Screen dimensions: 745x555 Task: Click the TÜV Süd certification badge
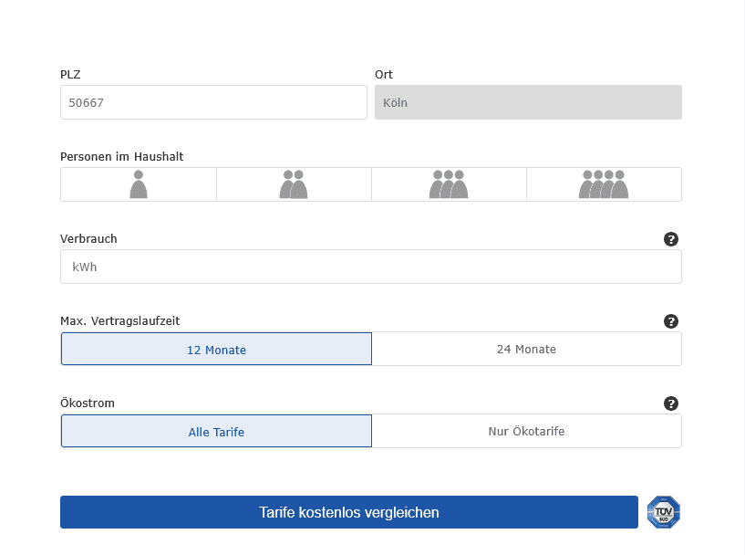pos(664,512)
